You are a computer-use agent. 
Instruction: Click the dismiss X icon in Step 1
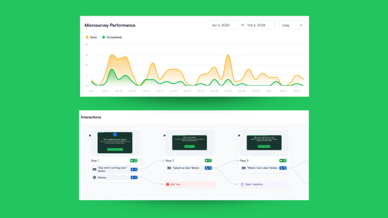(x=95, y=177)
